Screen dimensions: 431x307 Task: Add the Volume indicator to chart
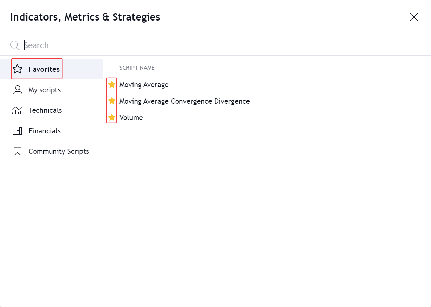(131, 118)
